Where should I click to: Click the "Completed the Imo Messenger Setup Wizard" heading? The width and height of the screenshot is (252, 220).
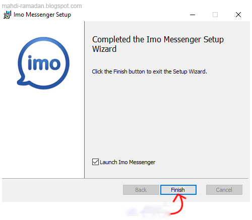pos(158,44)
